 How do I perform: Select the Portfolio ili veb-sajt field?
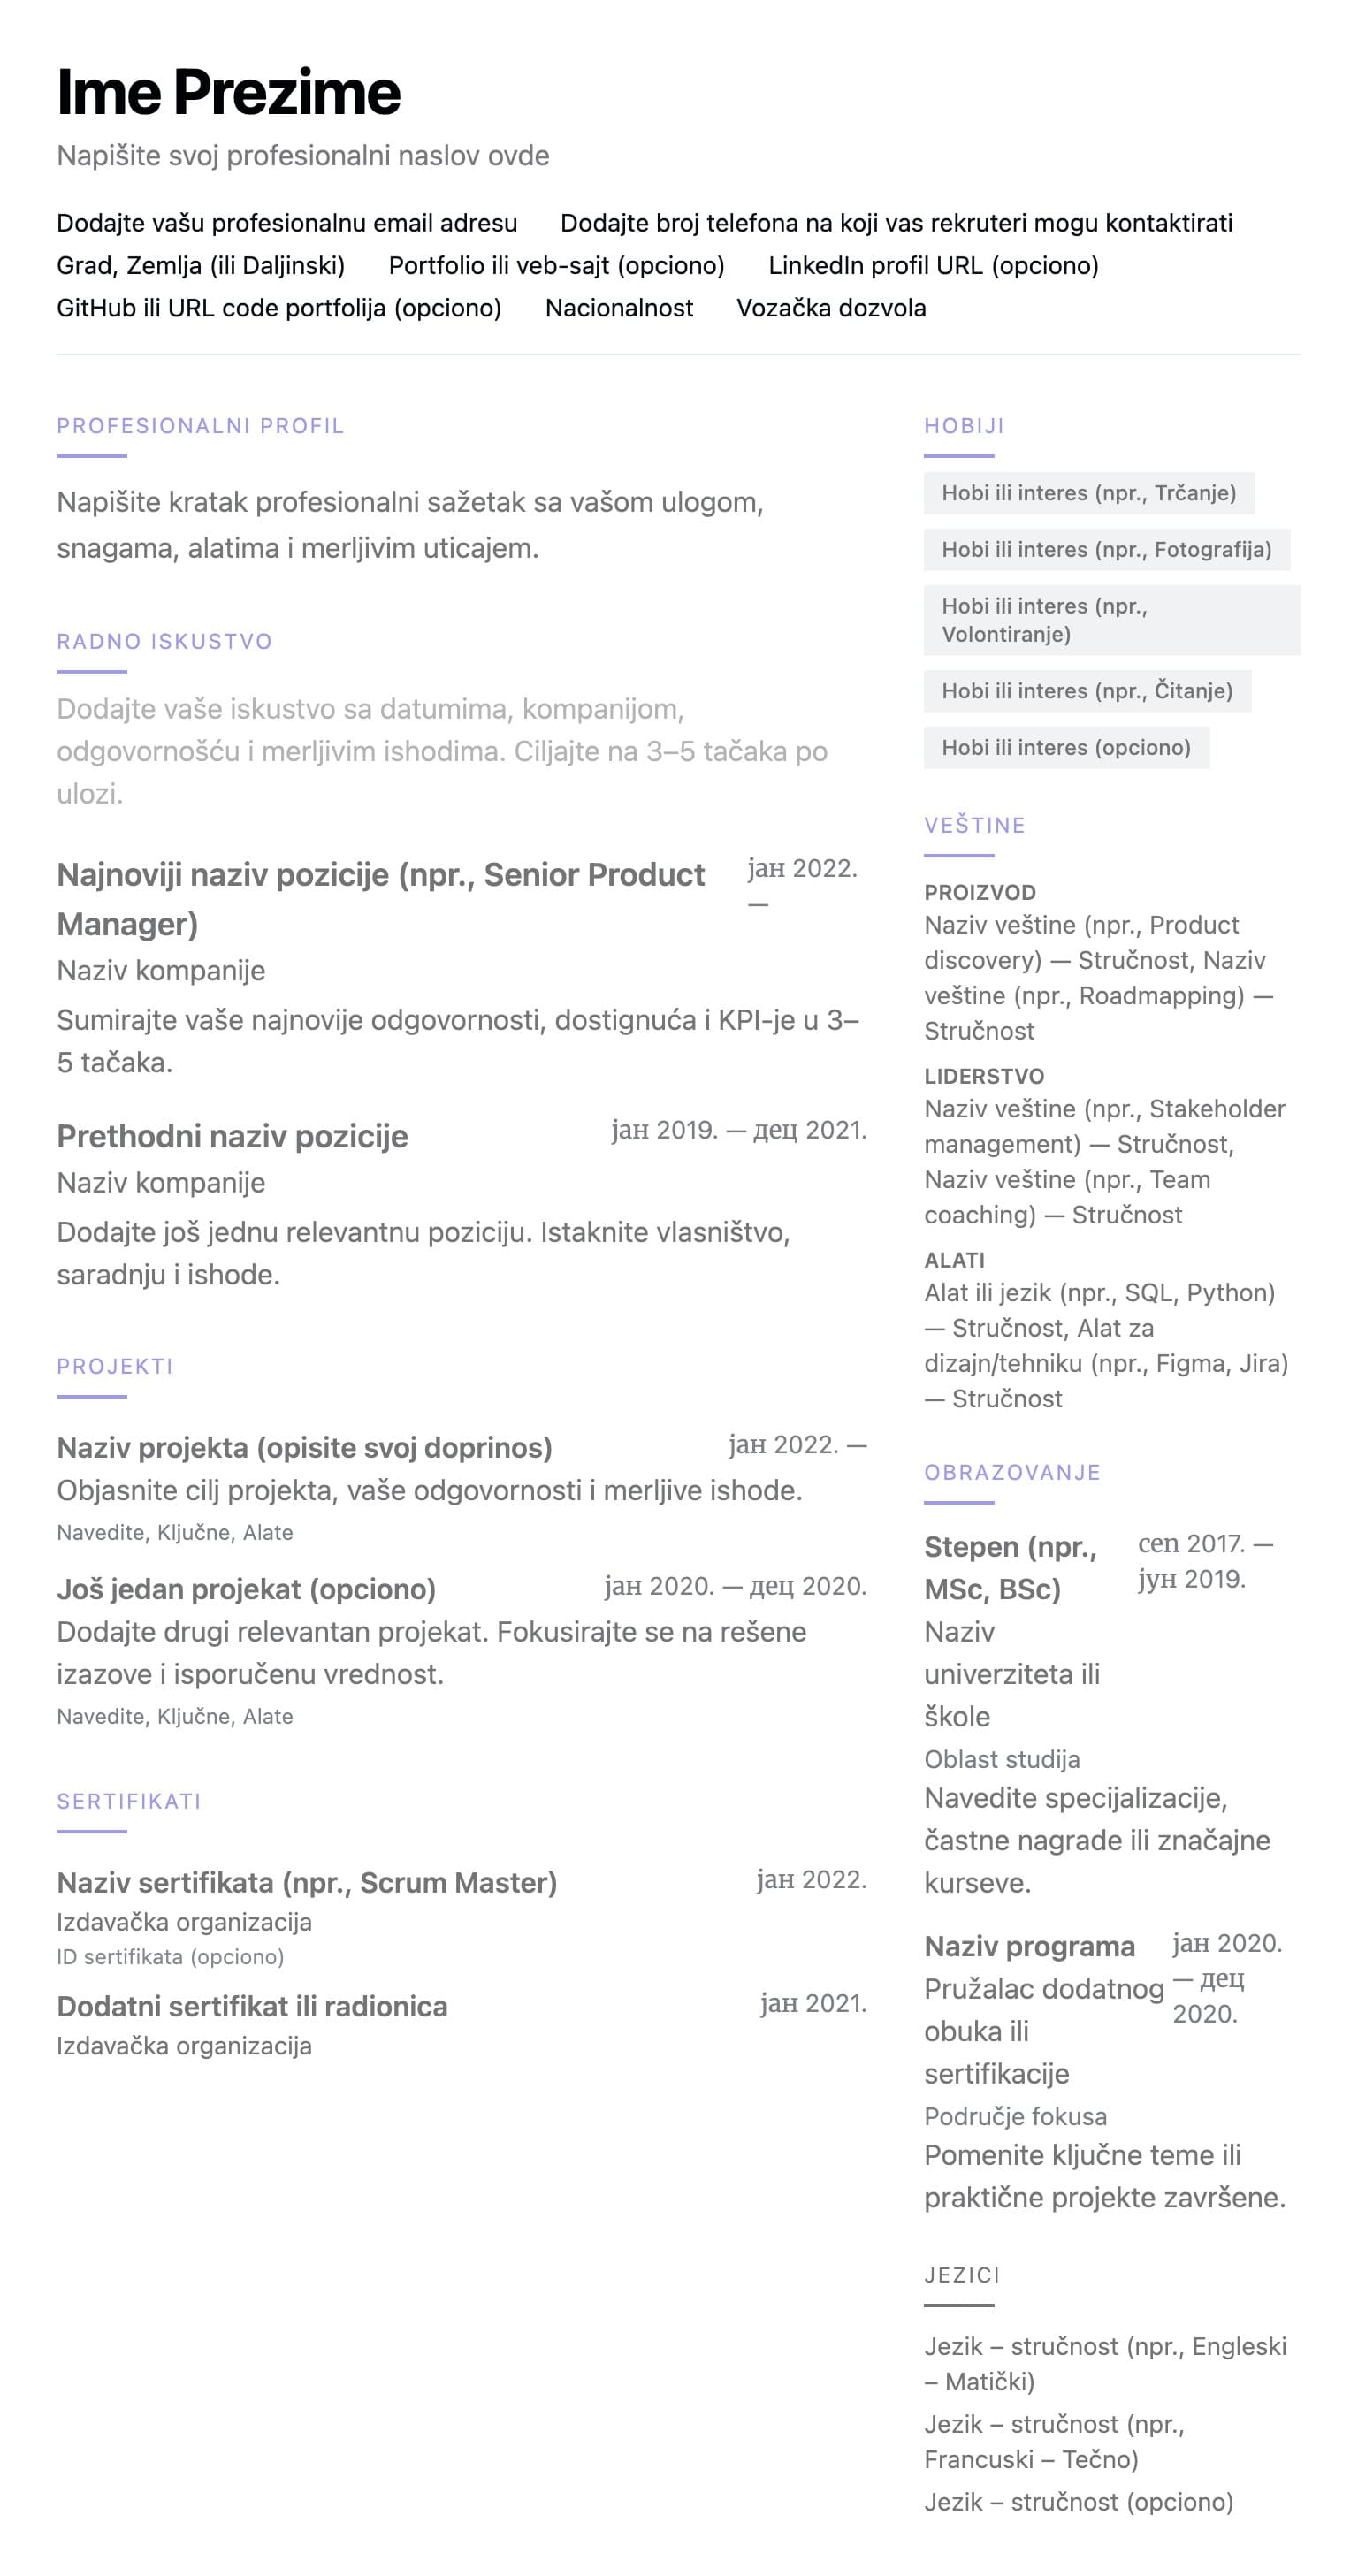[556, 266]
